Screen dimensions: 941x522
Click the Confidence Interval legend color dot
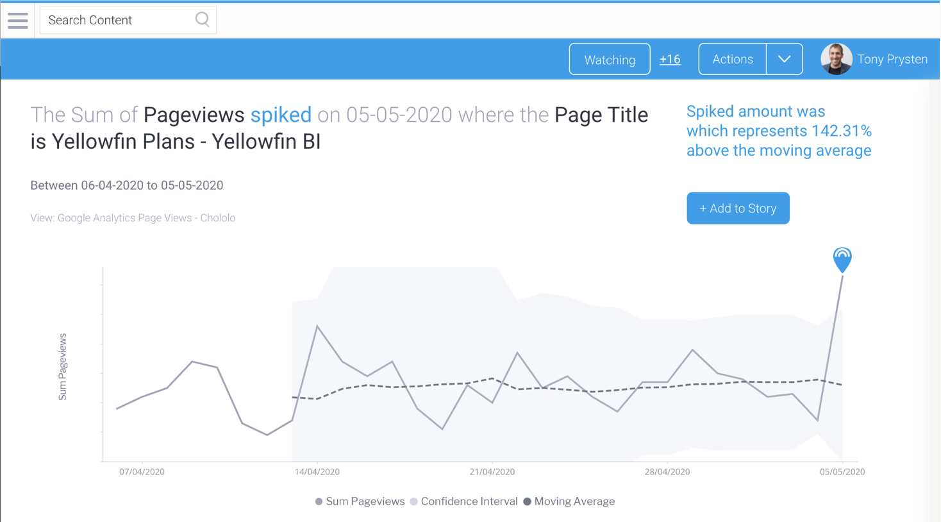pyautogui.click(x=414, y=501)
